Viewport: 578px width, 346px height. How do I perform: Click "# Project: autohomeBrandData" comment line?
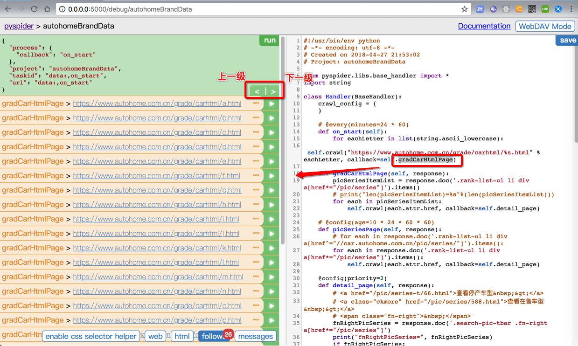[x=355, y=62]
